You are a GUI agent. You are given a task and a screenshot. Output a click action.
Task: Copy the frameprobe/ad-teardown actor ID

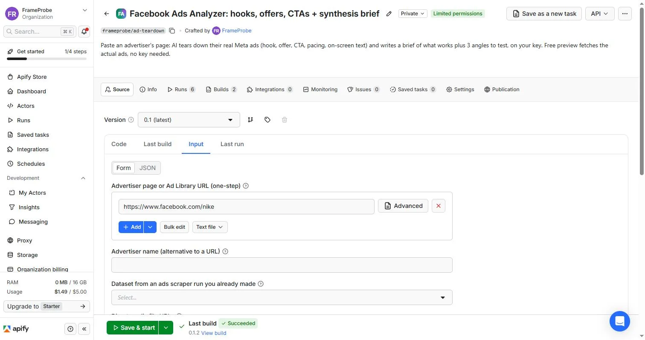[172, 31]
